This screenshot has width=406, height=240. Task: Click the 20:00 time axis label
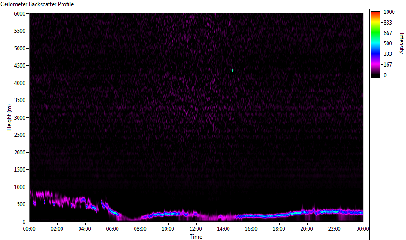(x=307, y=229)
